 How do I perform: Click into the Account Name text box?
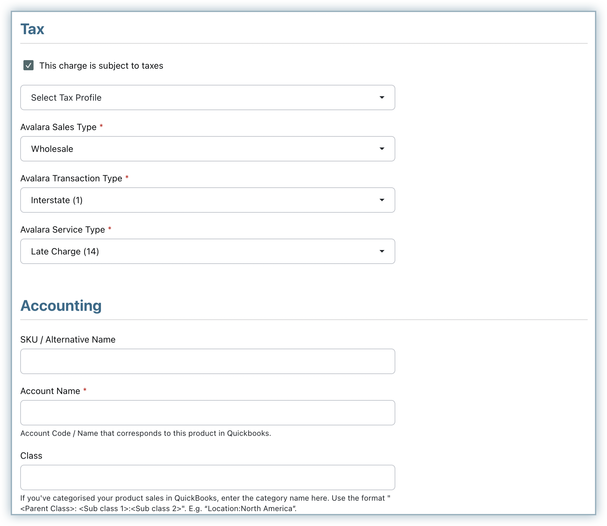(x=207, y=413)
